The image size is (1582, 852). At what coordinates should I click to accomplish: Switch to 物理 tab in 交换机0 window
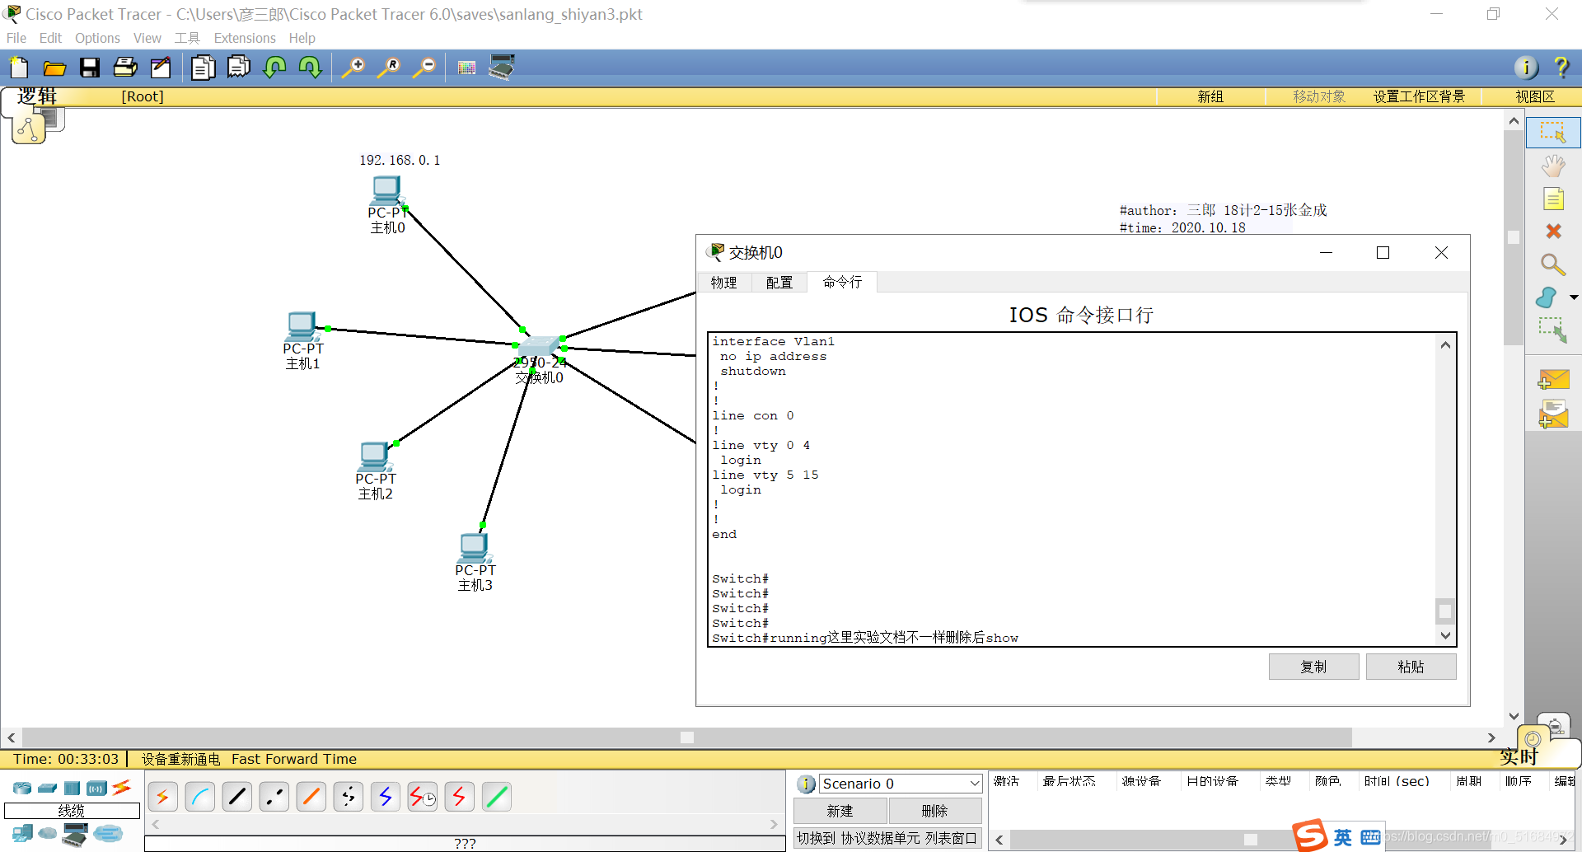point(723,283)
